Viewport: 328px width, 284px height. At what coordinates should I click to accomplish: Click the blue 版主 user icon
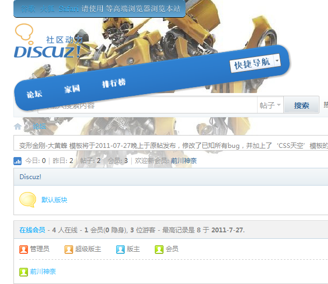(120, 249)
